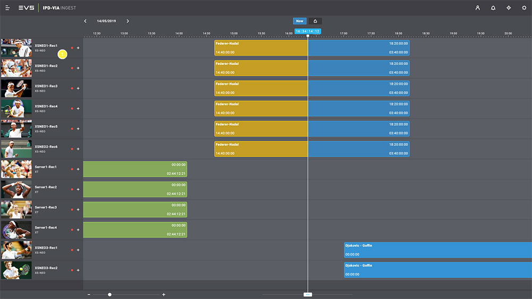Click the plus icon on XSNEO3-Rec2 row

click(78, 270)
